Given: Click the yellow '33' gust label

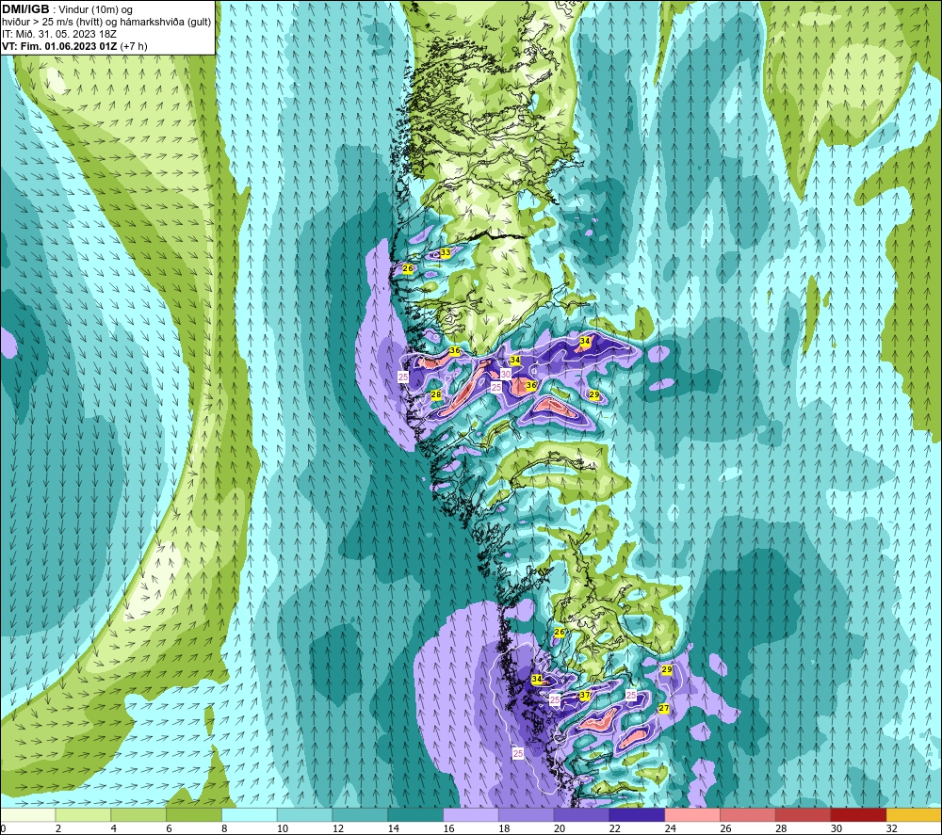Looking at the screenshot, I should point(446,252).
